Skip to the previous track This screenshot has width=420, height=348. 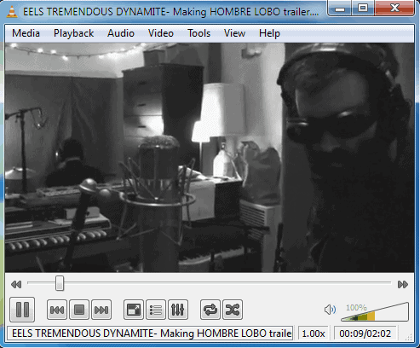[57, 310]
